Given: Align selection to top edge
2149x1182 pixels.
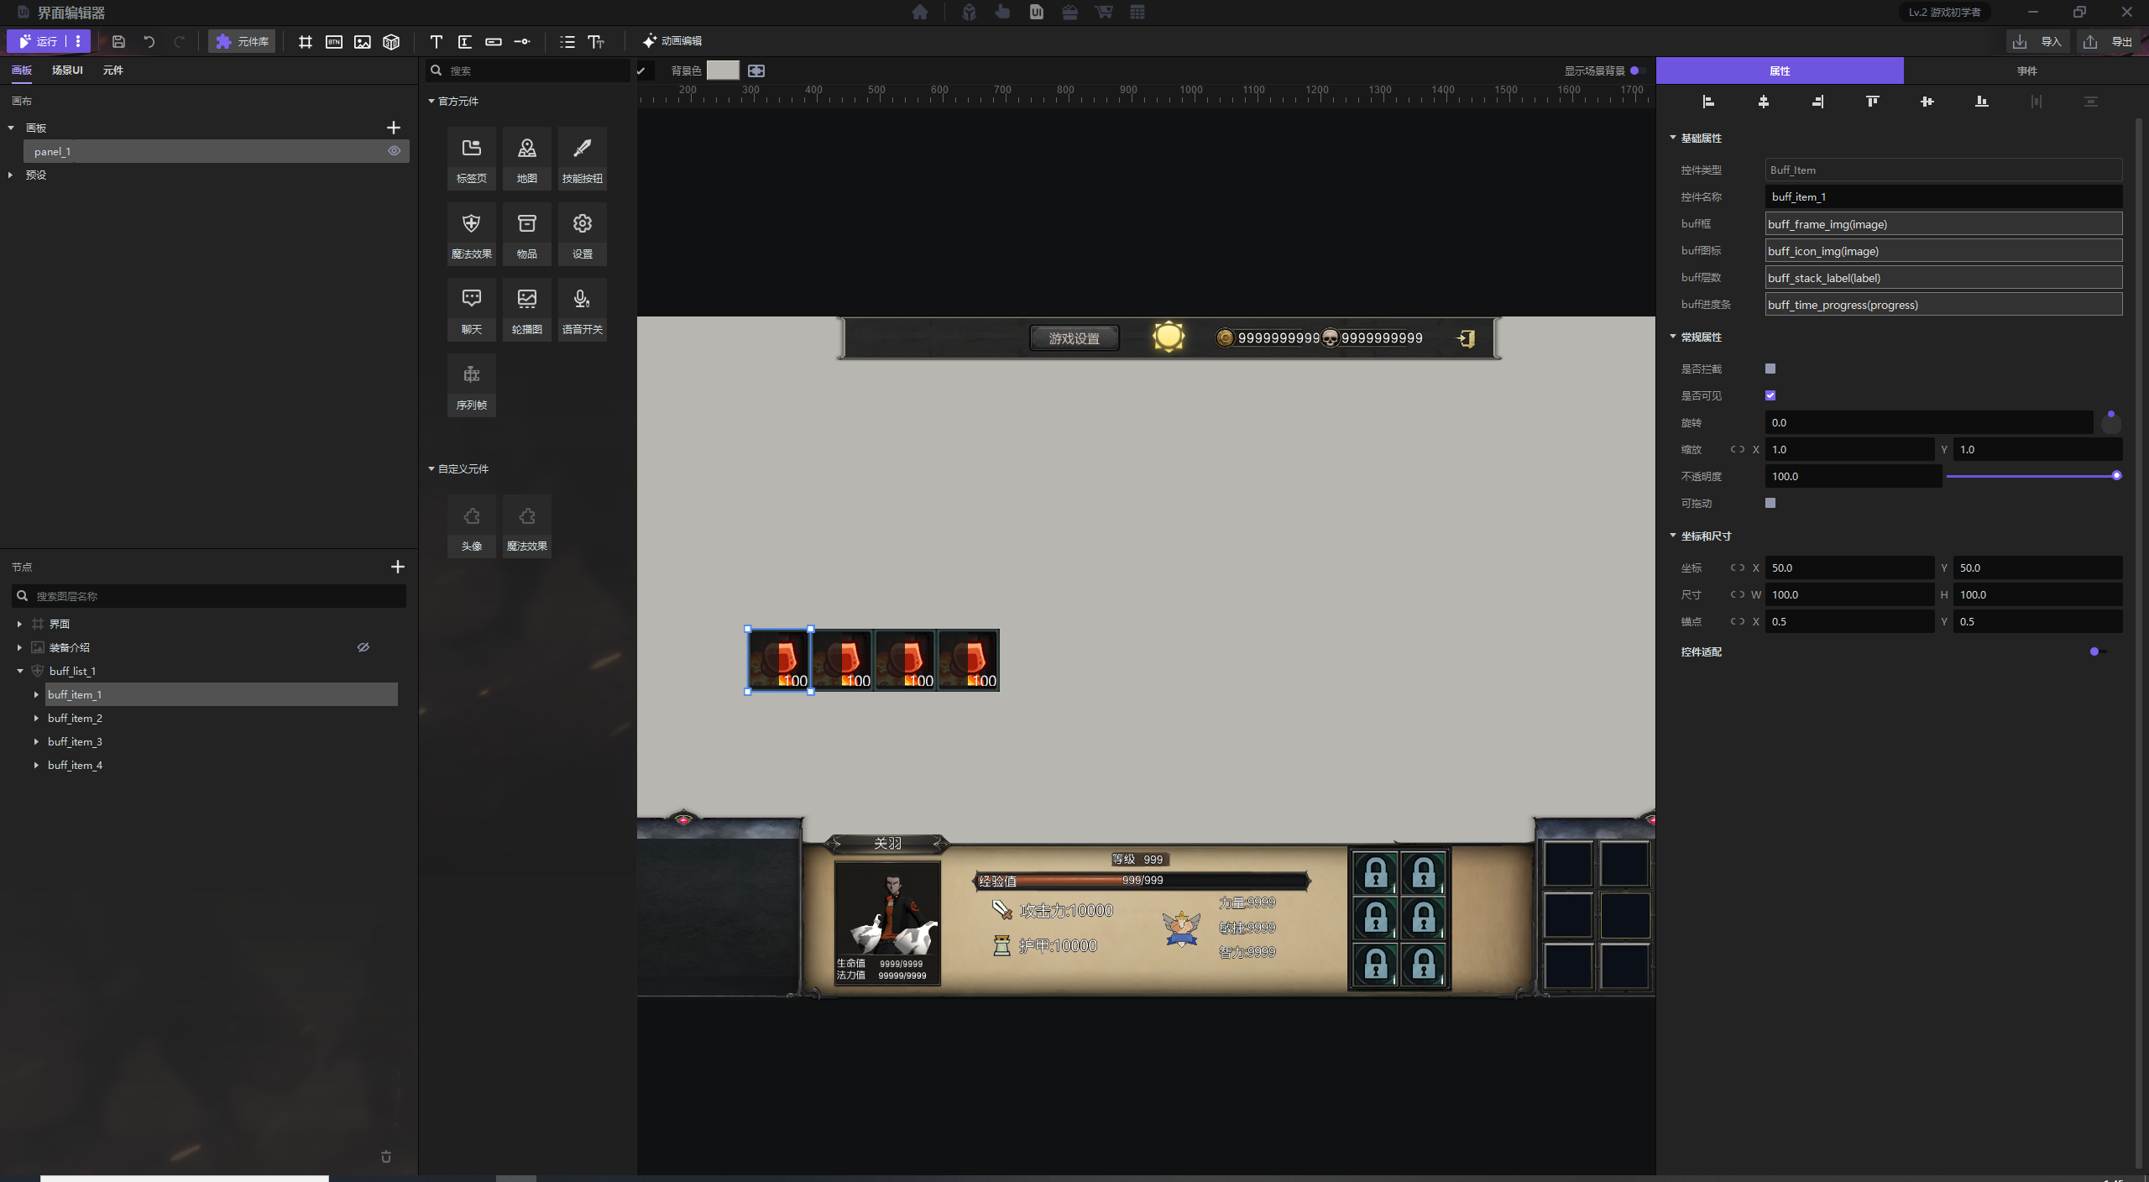Looking at the screenshot, I should (1872, 102).
